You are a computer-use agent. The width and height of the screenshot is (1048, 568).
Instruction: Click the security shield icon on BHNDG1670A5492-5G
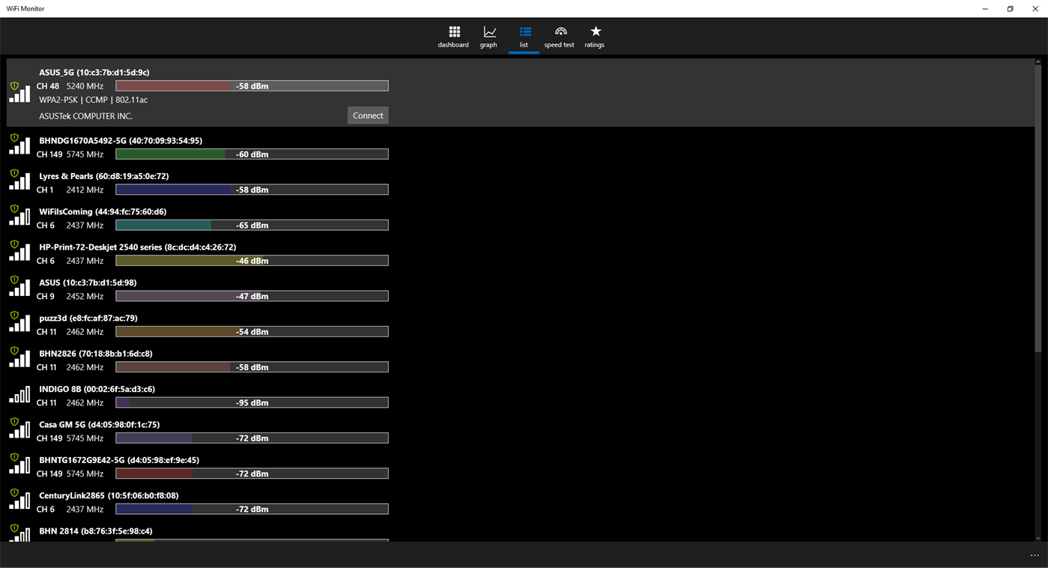click(x=13, y=137)
